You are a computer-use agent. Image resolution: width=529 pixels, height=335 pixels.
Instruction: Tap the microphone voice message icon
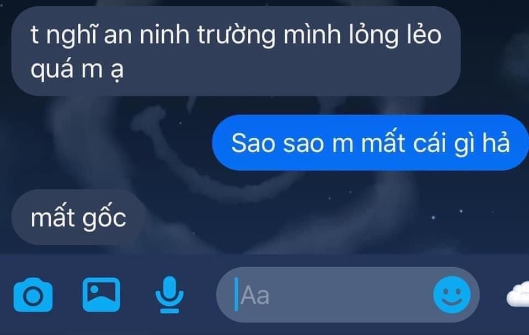[169, 295]
